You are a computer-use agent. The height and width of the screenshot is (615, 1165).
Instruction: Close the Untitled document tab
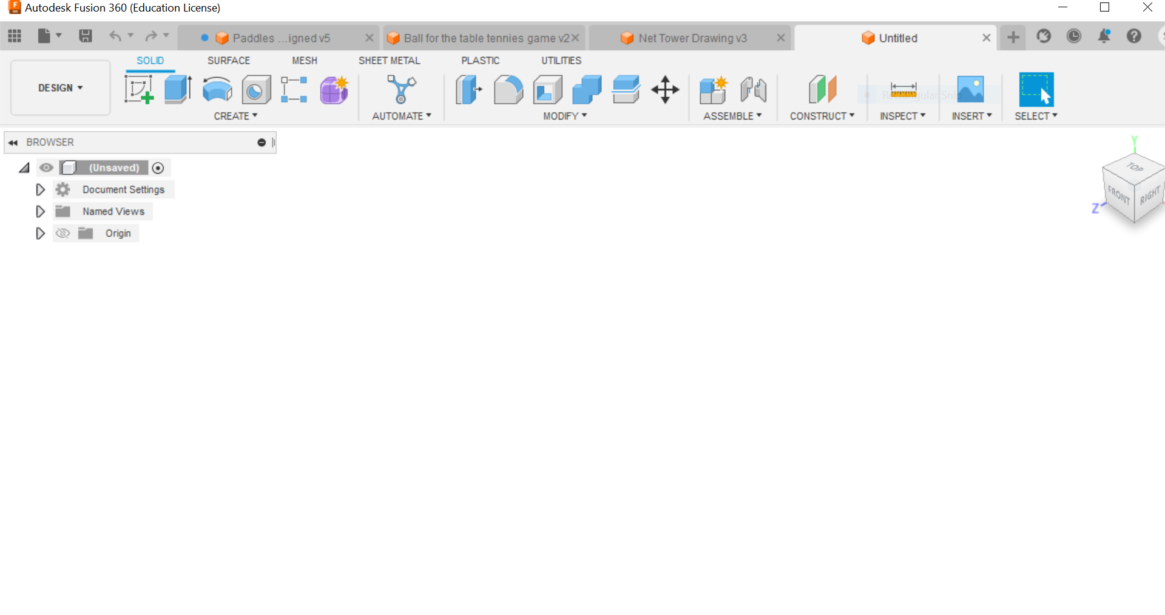point(987,38)
